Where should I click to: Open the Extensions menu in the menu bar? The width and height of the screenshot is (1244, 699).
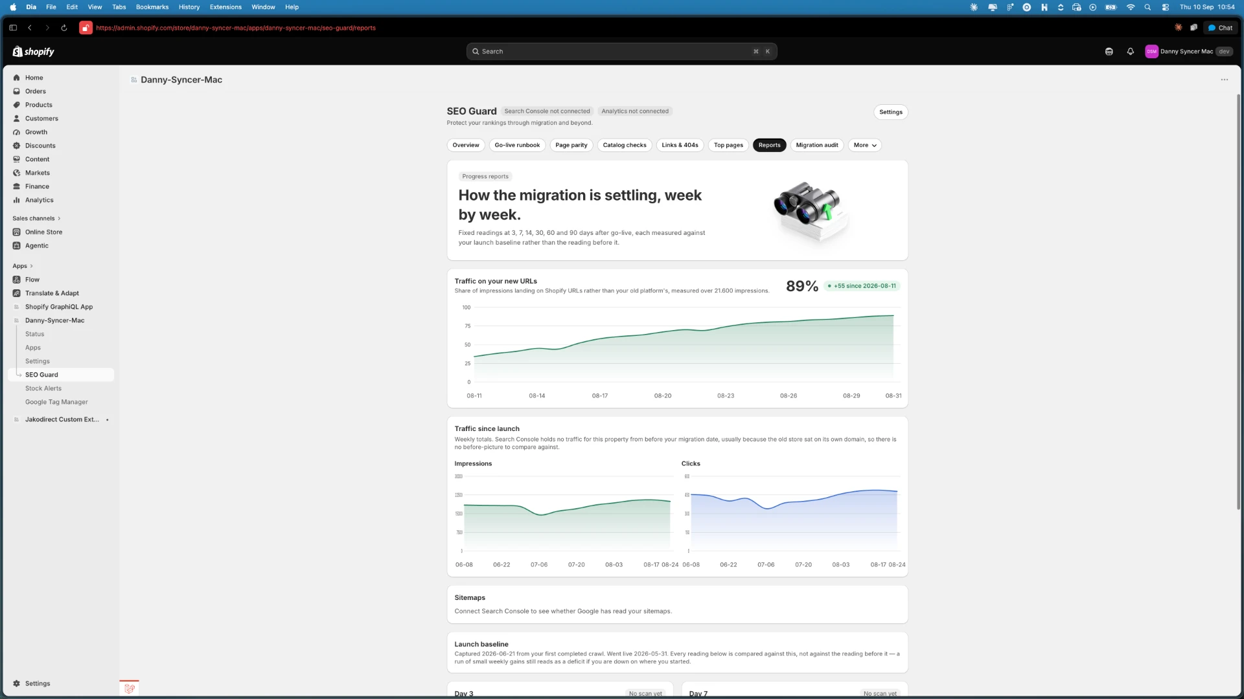click(225, 7)
